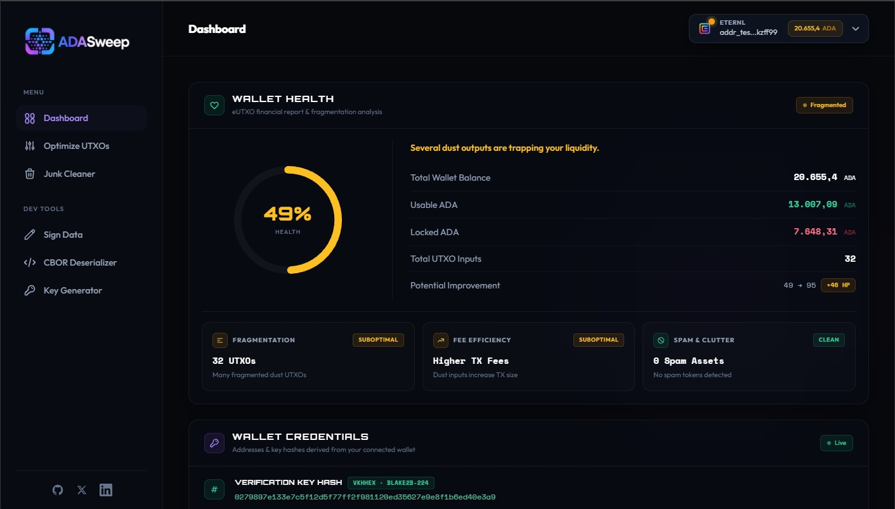
Task: Click the Higher TX Fees text
Action: pyautogui.click(x=471, y=361)
